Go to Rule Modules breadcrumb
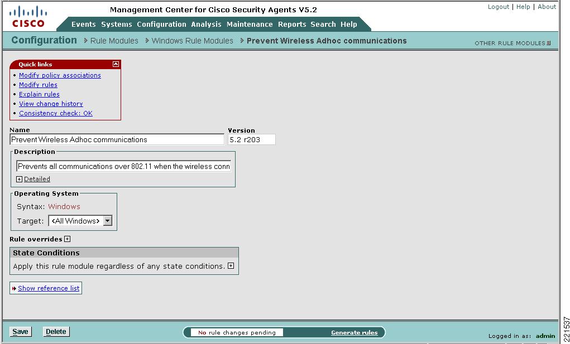570x344 pixels. coord(114,41)
